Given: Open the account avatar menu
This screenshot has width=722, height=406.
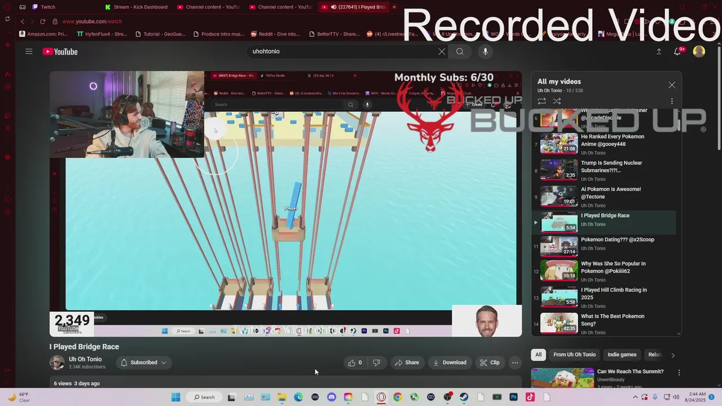Looking at the screenshot, I should pos(699,51).
